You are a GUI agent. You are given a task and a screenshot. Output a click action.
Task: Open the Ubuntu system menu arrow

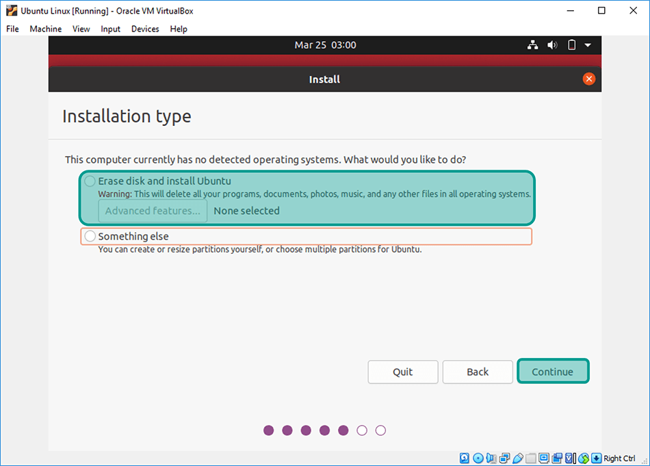coord(588,45)
